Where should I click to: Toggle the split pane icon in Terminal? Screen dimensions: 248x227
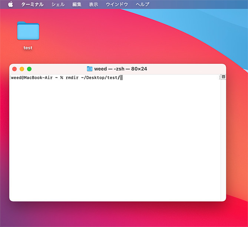(x=224, y=77)
